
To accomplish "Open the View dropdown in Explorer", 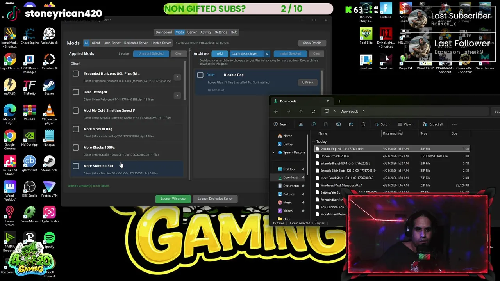I will click(x=406, y=124).
